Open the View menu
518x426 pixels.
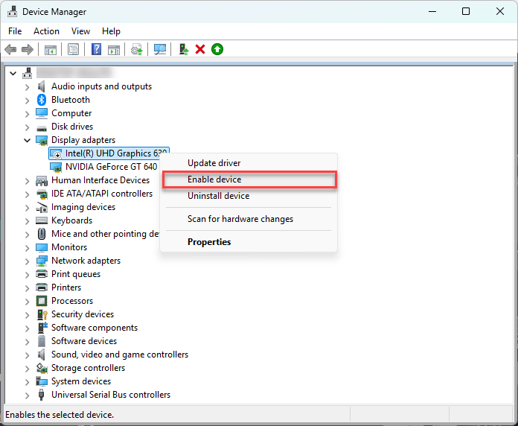click(80, 31)
